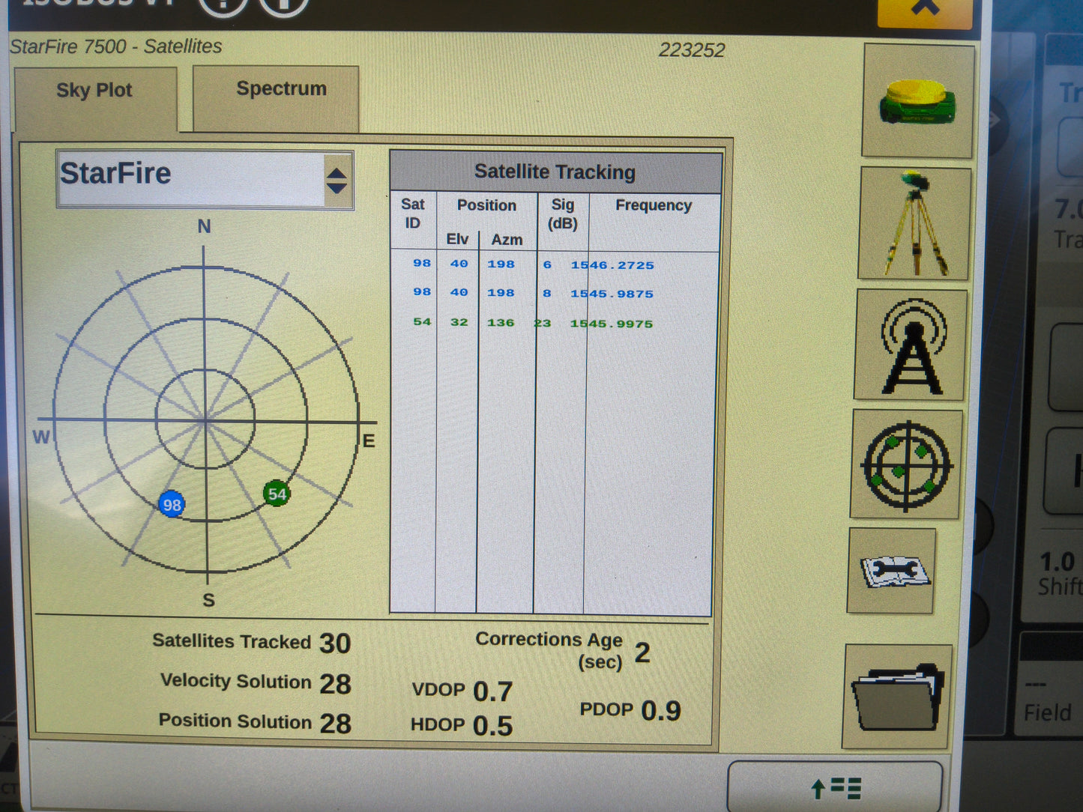Click the VDOP value 0.7
The image size is (1083, 812).
pos(493,691)
